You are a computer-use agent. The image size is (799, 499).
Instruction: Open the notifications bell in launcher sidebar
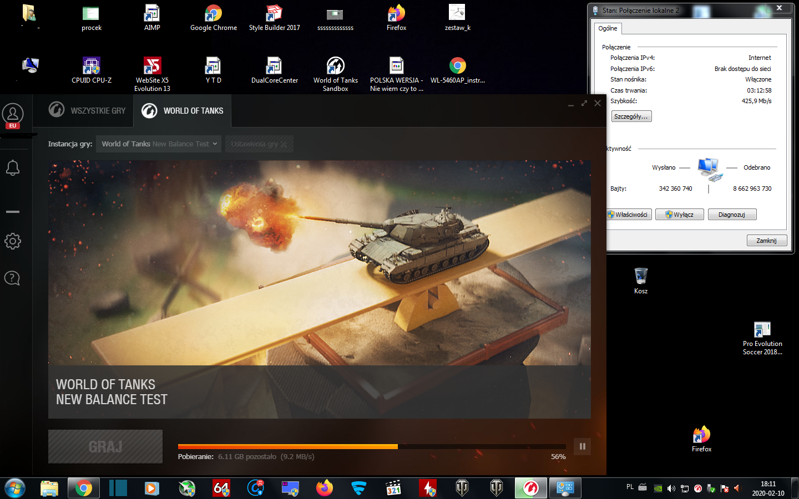(x=13, y=167)
